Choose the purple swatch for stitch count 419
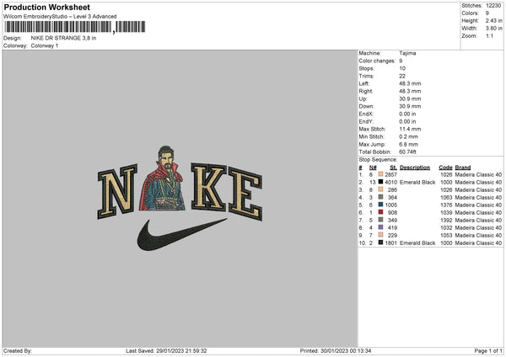This screenshot has height=357, width=506. tap(381, 227)
